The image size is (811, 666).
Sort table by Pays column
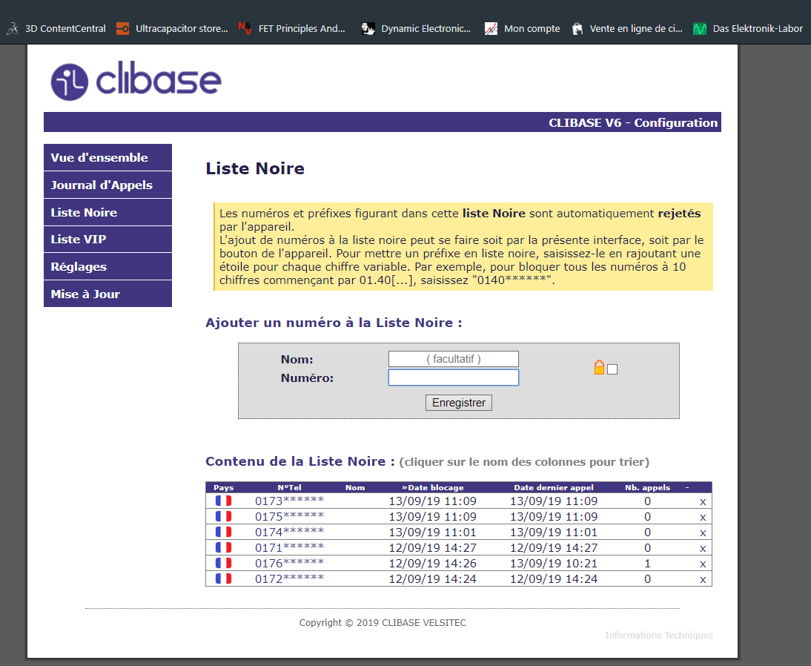pyautogui.click(x=223, y=487)
